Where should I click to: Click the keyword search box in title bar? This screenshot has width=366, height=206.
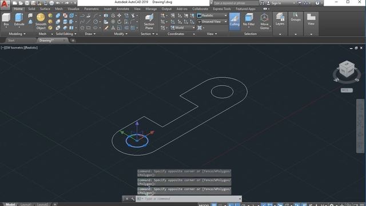235,3
